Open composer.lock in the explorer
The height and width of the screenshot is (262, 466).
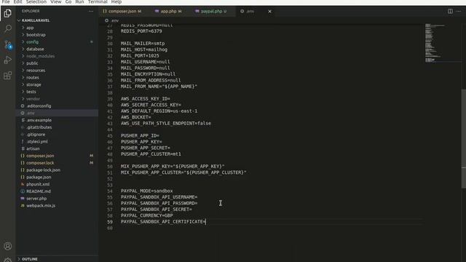(x=40, y=163)
